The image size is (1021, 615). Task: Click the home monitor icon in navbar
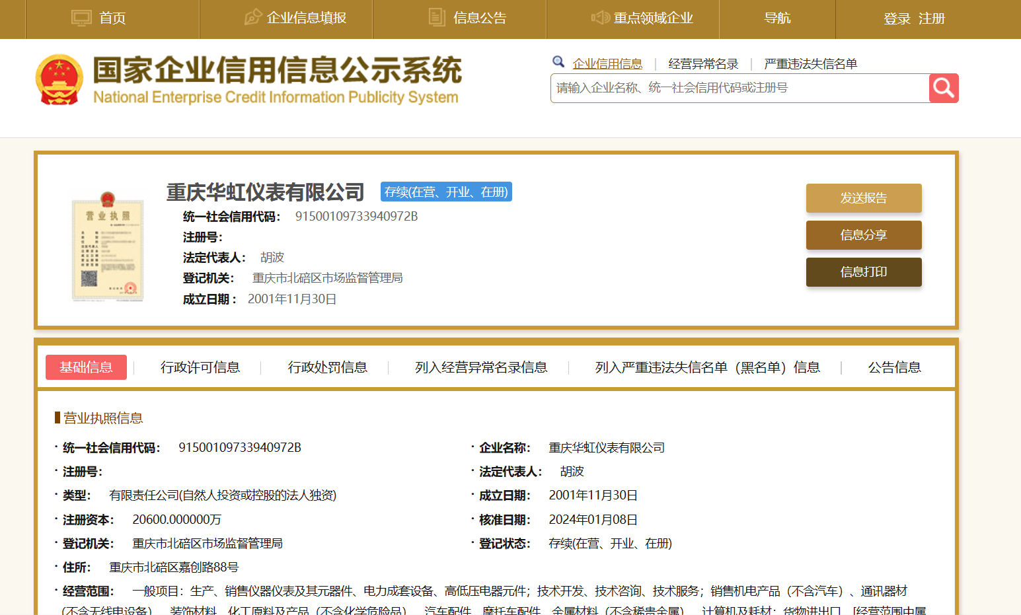(x=81, y=18)
